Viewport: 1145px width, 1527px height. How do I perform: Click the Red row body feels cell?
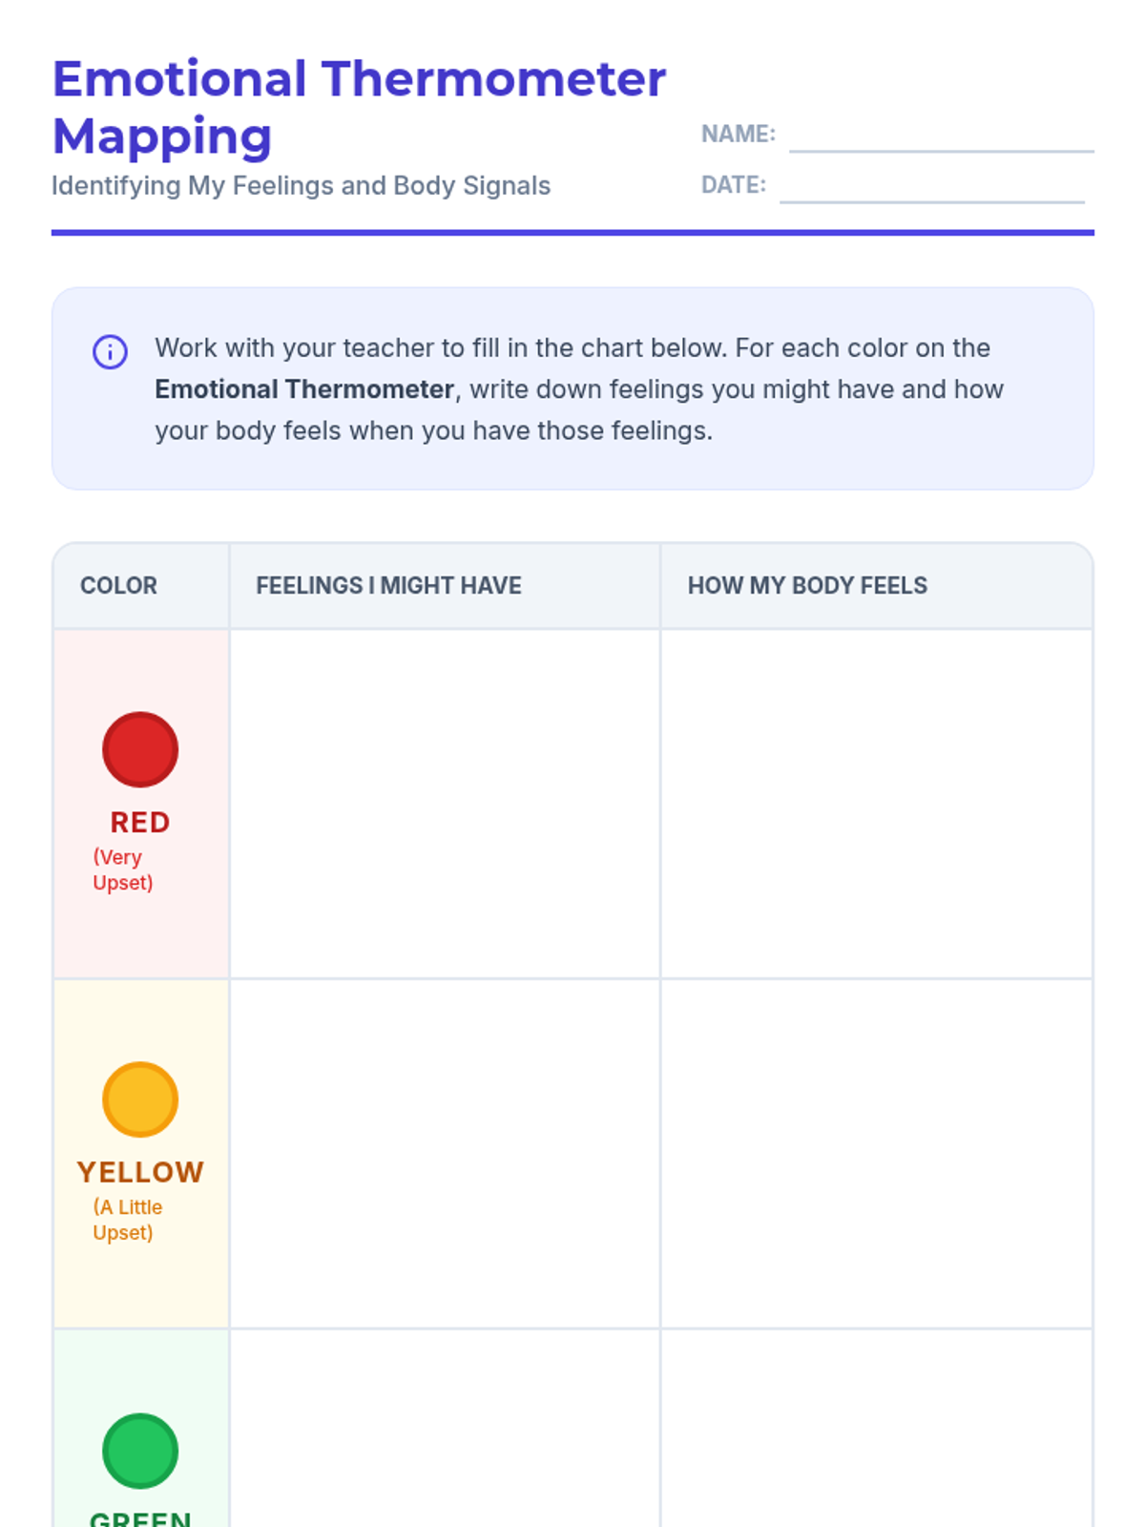[x=876, y=804]
